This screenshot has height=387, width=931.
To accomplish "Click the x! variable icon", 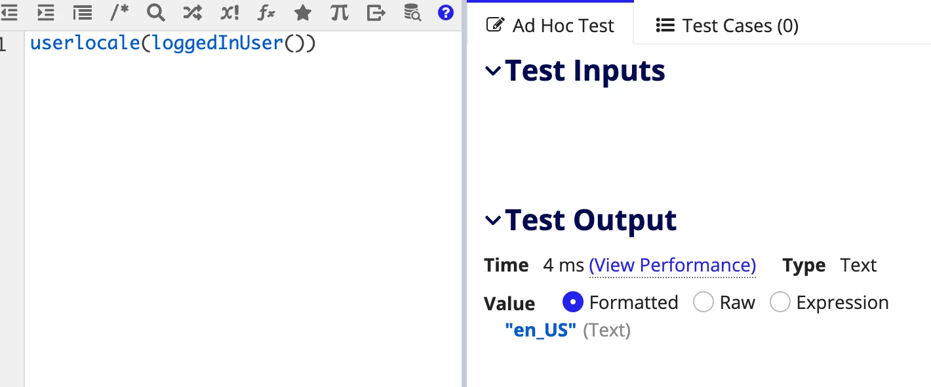I will (229, 12).
